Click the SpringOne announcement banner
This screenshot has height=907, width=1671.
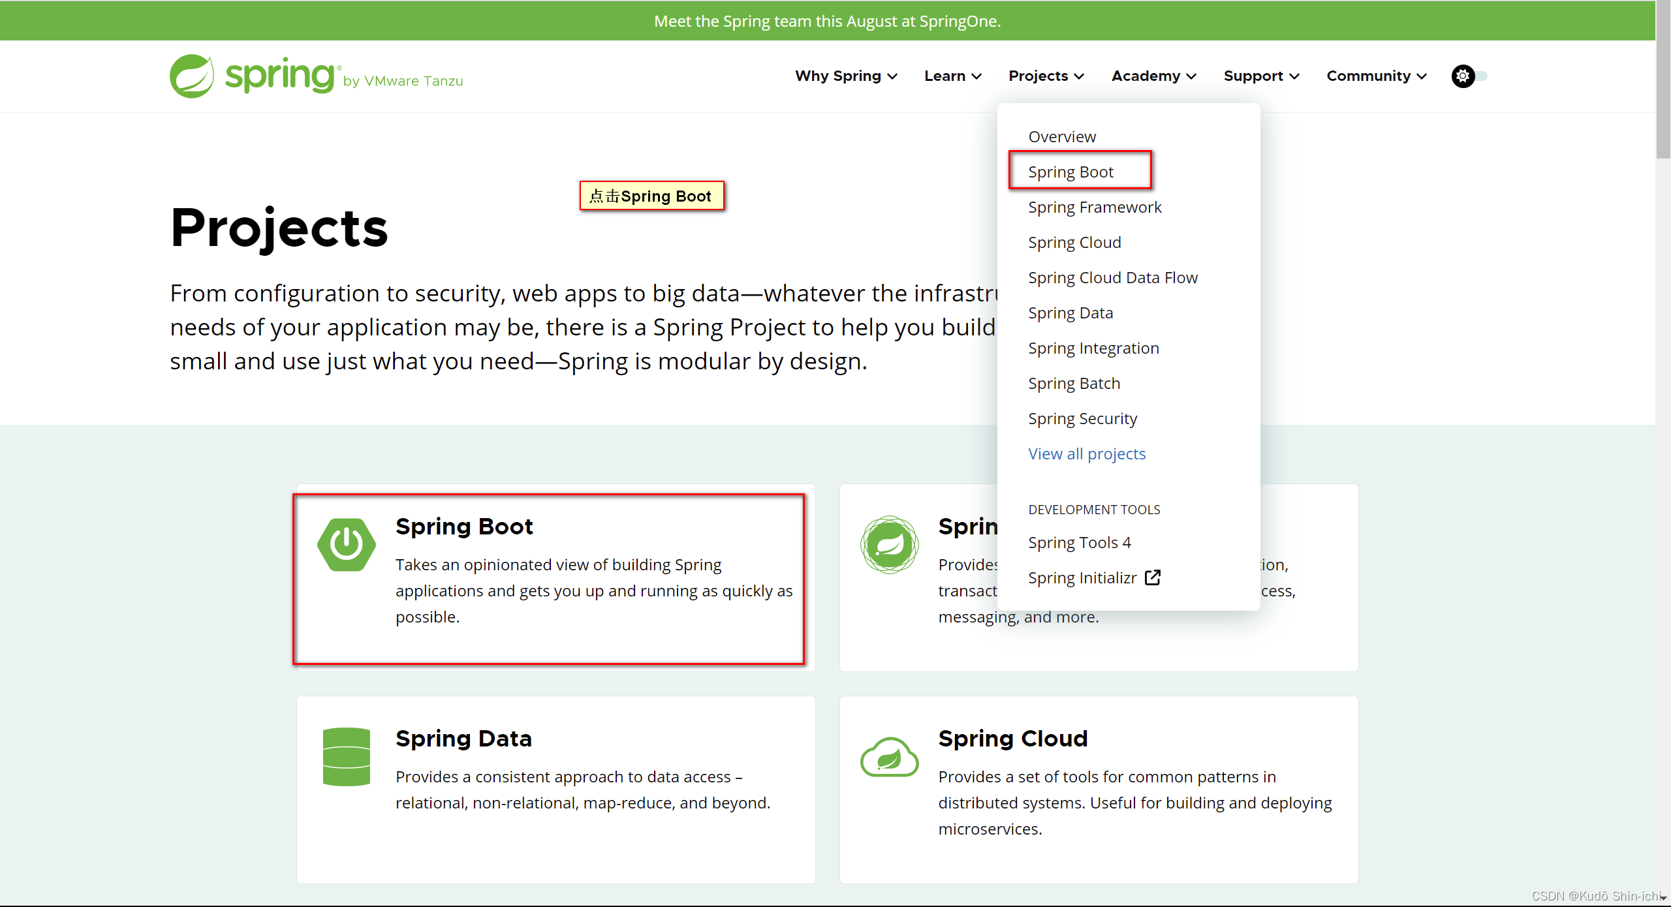[x=827, y=21]
